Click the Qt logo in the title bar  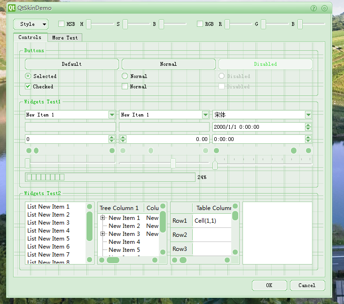click(x=12, y=8)
